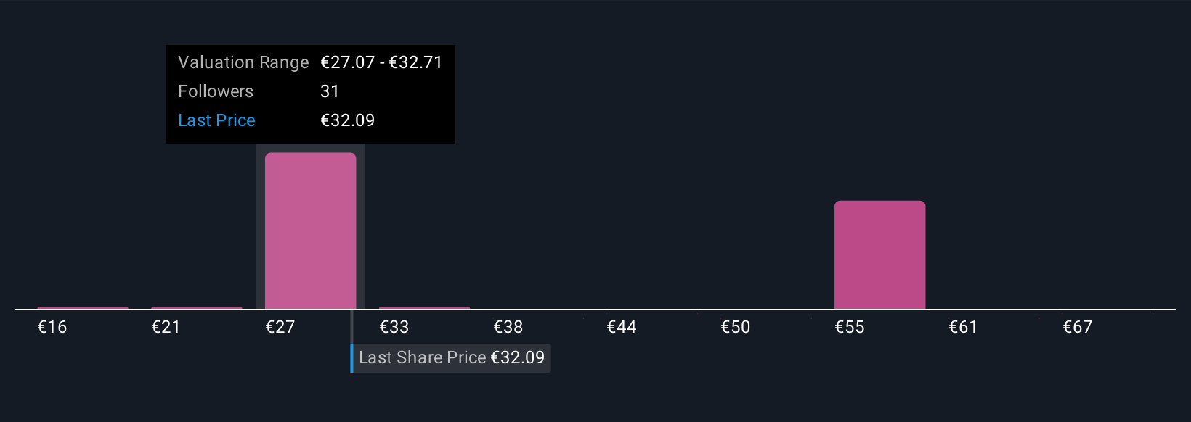Click the €21 axis label

(x=166, y=327)
